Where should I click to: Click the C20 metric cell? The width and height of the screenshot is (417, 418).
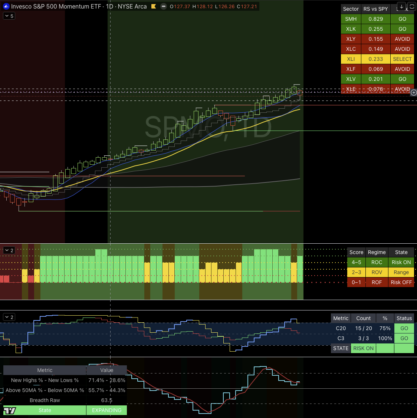341,328
